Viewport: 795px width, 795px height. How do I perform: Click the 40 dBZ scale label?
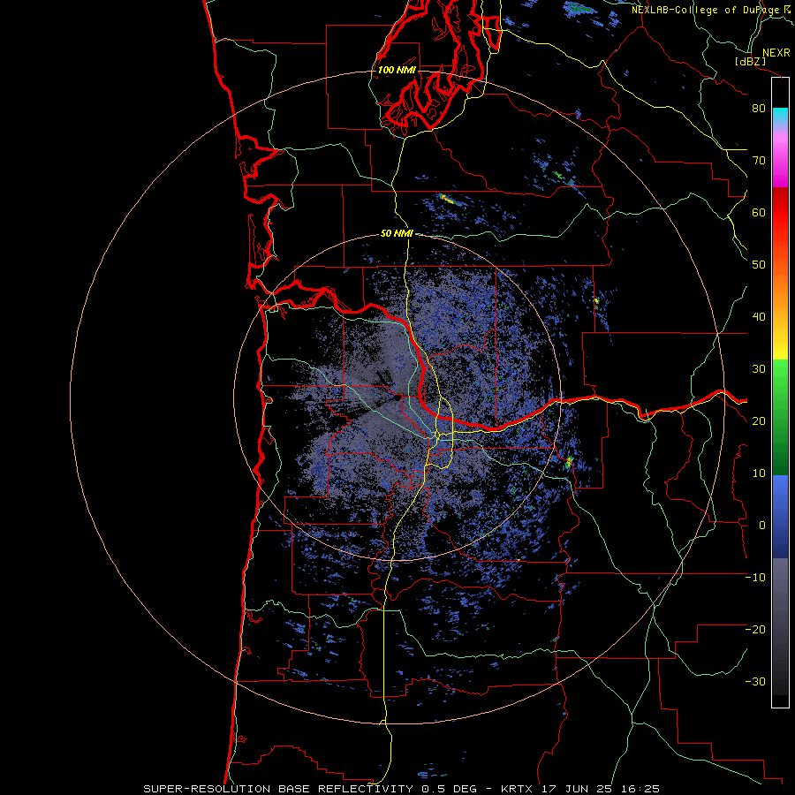(759, 317)
